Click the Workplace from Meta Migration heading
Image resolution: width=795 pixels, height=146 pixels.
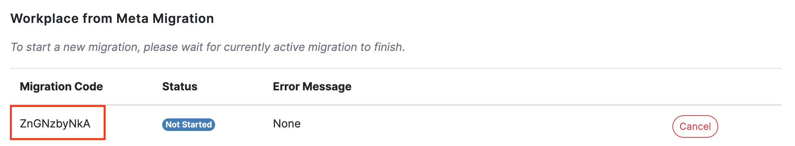point(112,19)
